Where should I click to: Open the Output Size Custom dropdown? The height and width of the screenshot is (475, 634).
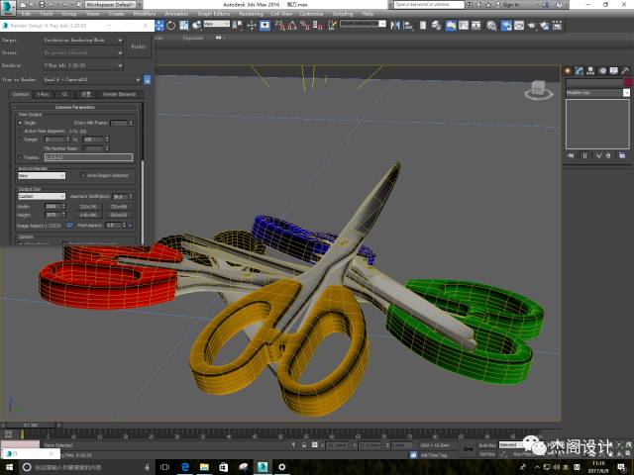pyautogui.click(x=42, y=196)
